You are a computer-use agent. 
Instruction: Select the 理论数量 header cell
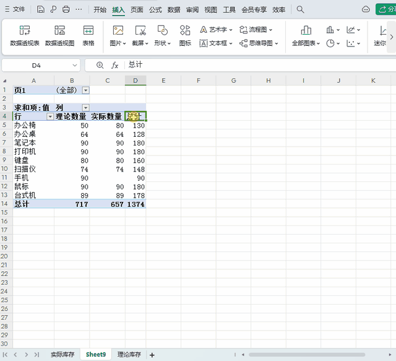pos(72,116)
